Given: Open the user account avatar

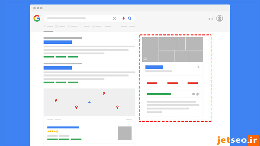Looking at the screenshot, I should [220, 19].
